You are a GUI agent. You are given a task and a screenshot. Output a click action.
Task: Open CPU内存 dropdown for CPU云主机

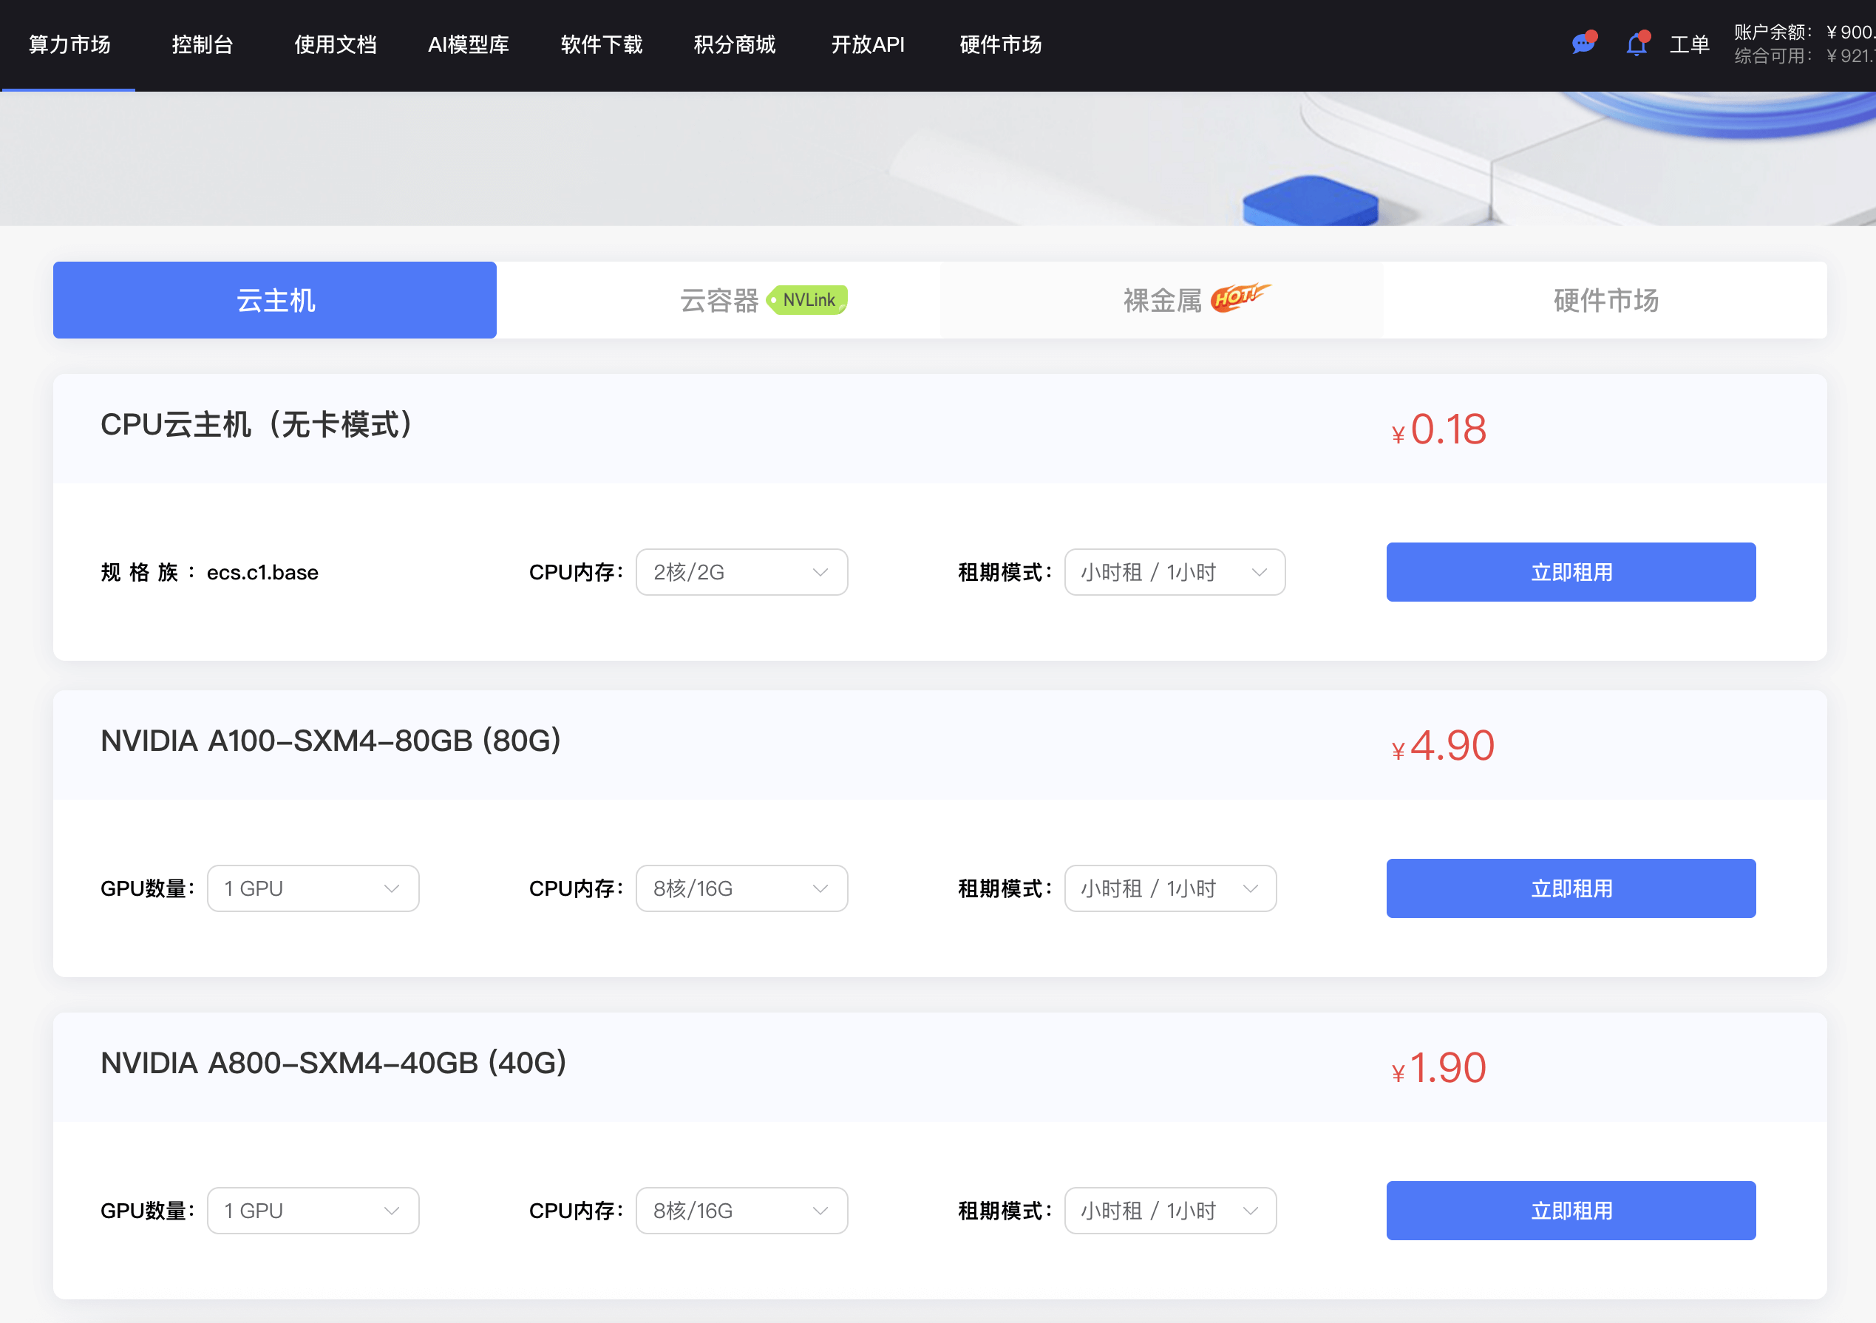coord(741,572)
